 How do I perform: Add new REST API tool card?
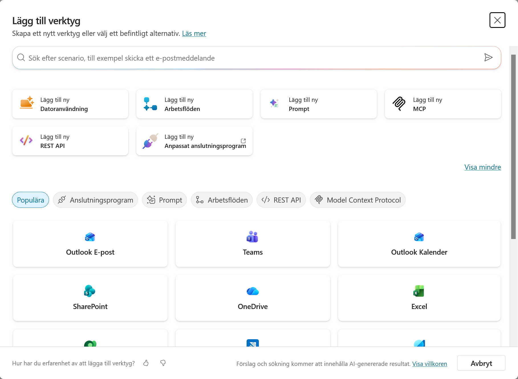click(70, 141)
